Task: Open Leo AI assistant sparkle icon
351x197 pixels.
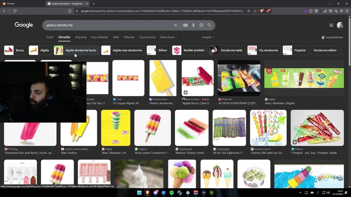Action: tap(336, 11)
